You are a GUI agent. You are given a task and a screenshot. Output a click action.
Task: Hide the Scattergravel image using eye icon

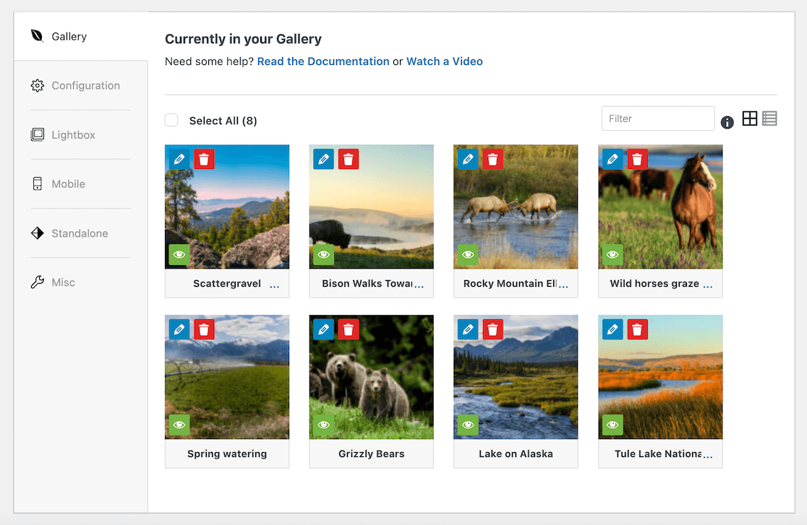pyautogui.click(x=179, y=254)
